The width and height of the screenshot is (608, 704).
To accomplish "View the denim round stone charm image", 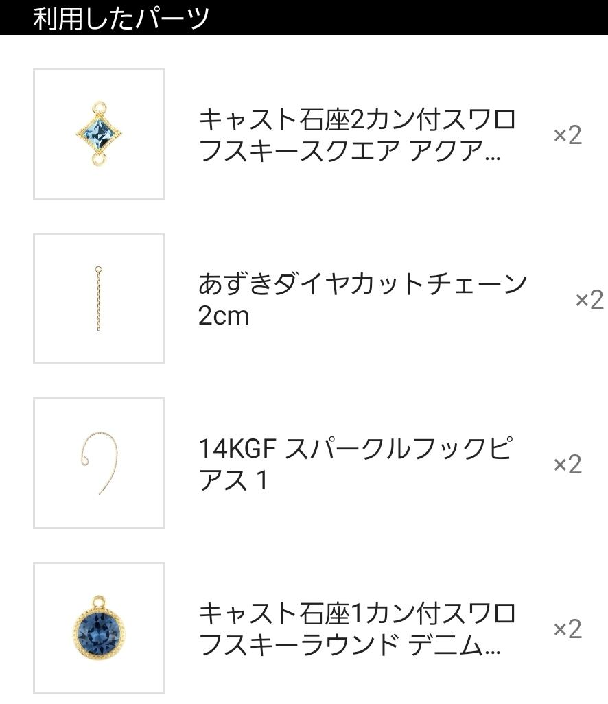I will click(98, 628).
